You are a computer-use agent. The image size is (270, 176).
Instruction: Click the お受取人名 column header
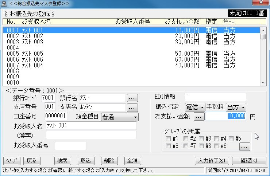click(36, 21)
